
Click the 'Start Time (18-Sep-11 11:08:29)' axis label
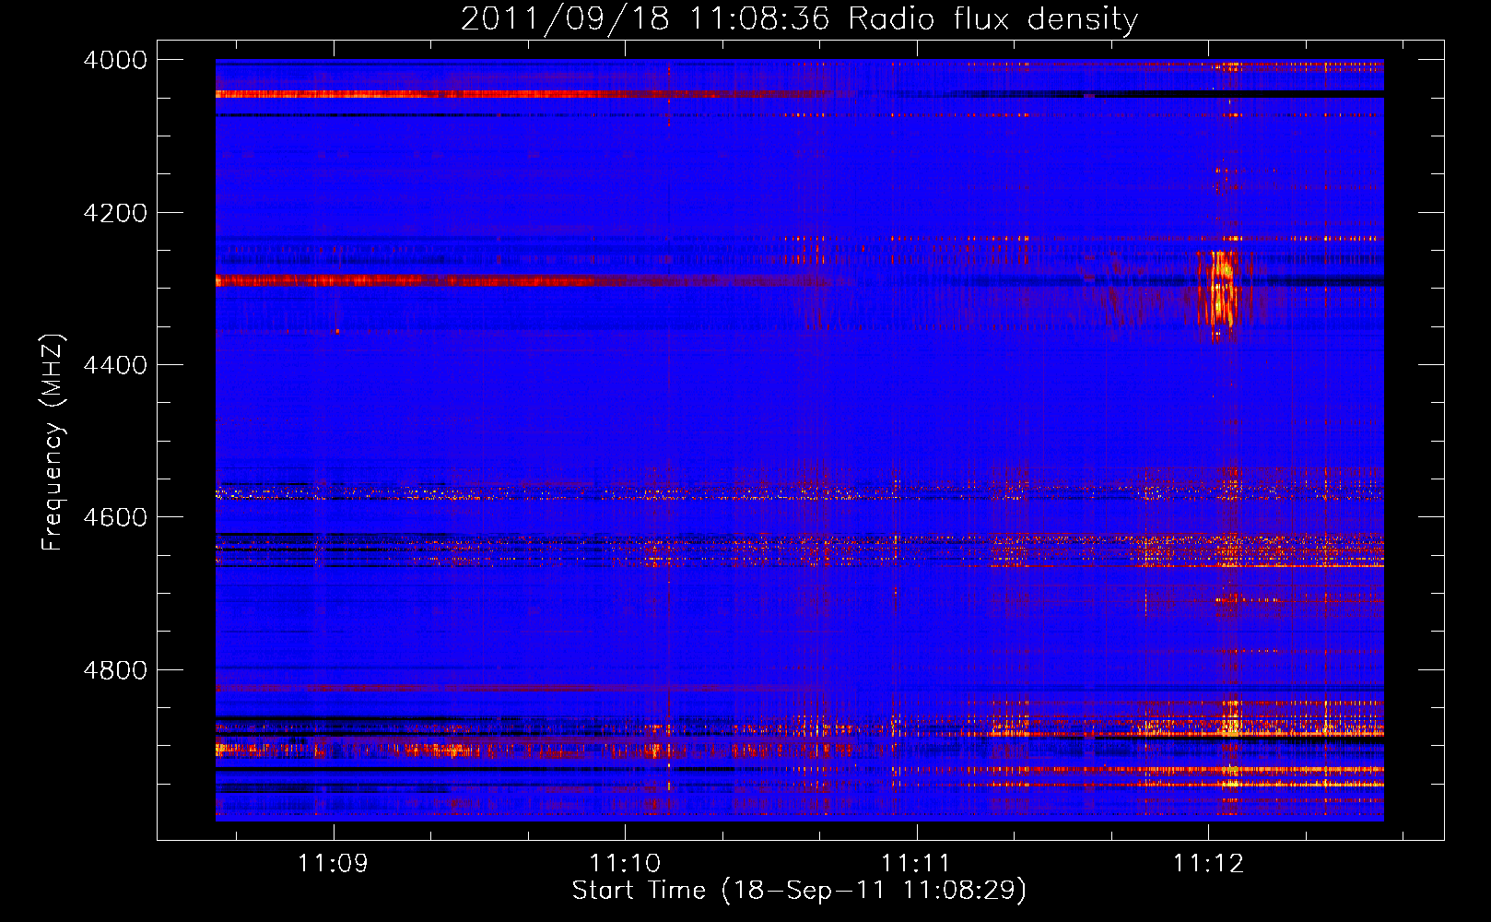tap(799, 891)
